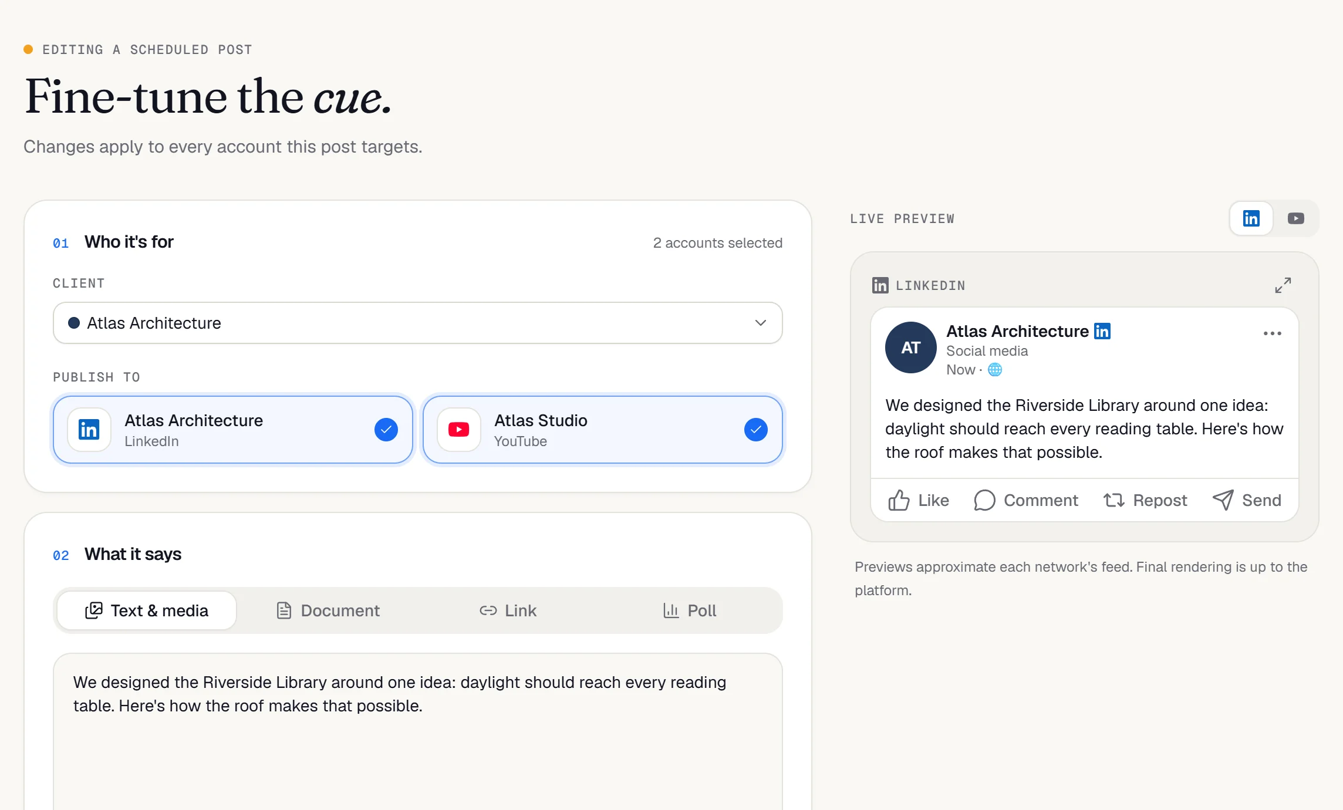Click LinkedIn logo on Atlas Architecture account card
1343x810 pixels.
pos(89,430)
